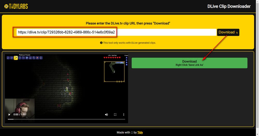Mute the video using the speaker icon
Image resolution: width=259 pixels, height=136 pixels.
tap(106, 115)
